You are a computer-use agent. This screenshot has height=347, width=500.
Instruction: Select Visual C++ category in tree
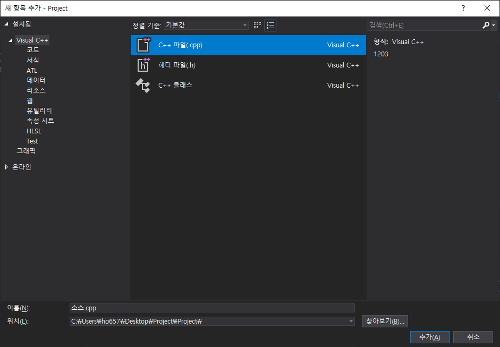(32, 40)
